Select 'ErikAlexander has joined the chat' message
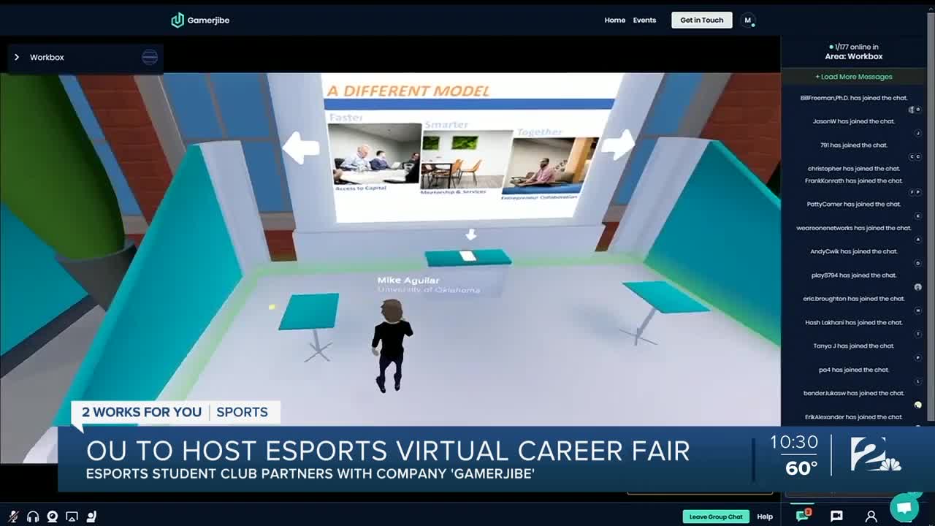 853,417
